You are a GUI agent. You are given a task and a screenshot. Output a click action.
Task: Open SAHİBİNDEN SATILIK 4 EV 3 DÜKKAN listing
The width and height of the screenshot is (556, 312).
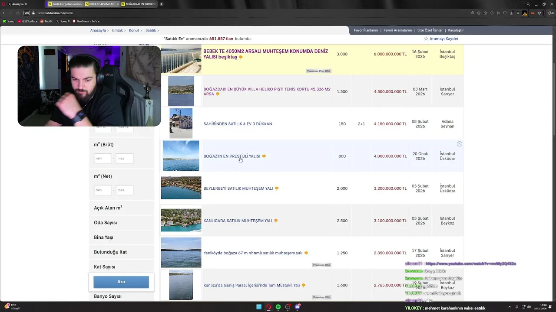point(238,124)
